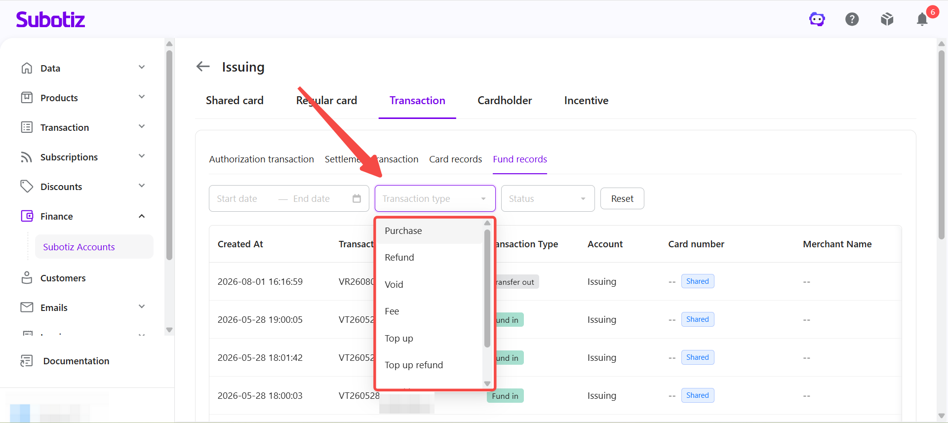The image size is (948, 423).
Task: Click the dropdown list scroll-down arrow
Action: 487,384
